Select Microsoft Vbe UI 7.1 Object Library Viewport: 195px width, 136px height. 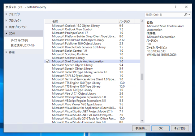92,94
